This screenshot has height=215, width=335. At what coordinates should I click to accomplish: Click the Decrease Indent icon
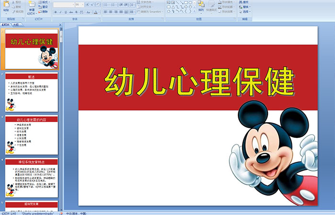tap(121, 4)
